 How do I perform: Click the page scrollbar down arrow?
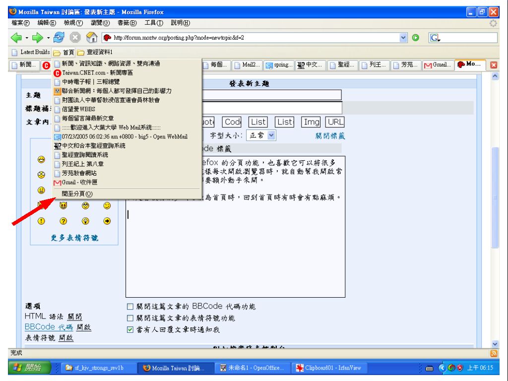[495, 344]
